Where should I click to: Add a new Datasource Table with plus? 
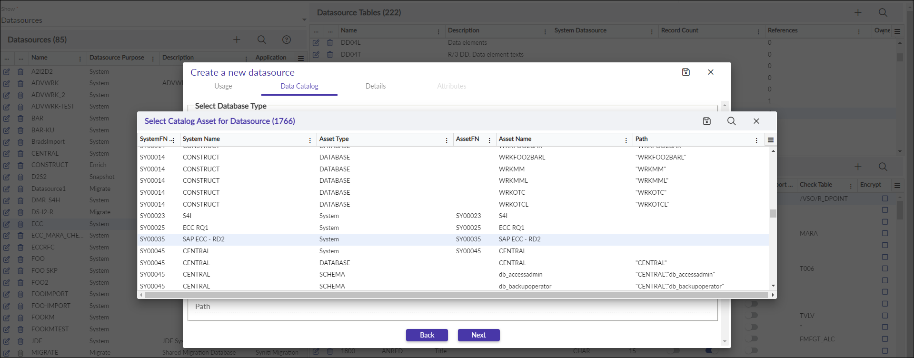[858, 12]
